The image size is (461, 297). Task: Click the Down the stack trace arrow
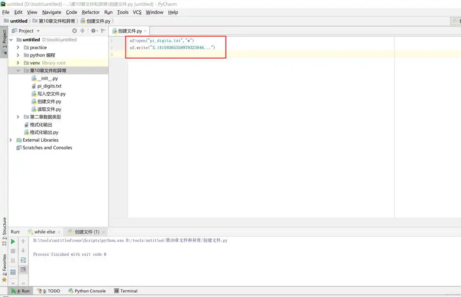(23, 251)
